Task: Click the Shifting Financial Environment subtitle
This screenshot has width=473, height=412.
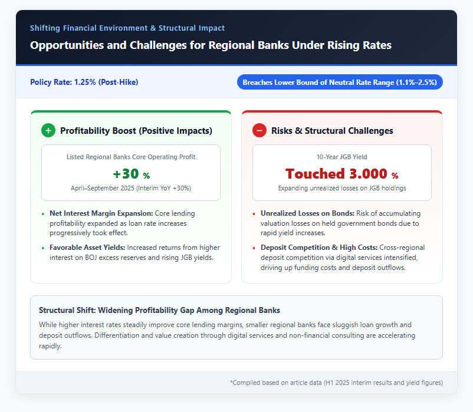Action: (127, 28)
